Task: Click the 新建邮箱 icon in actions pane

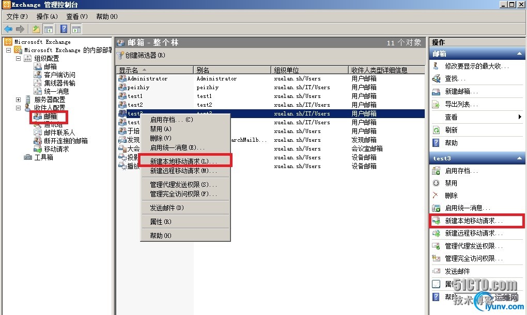Action: [x=436, y=92]
